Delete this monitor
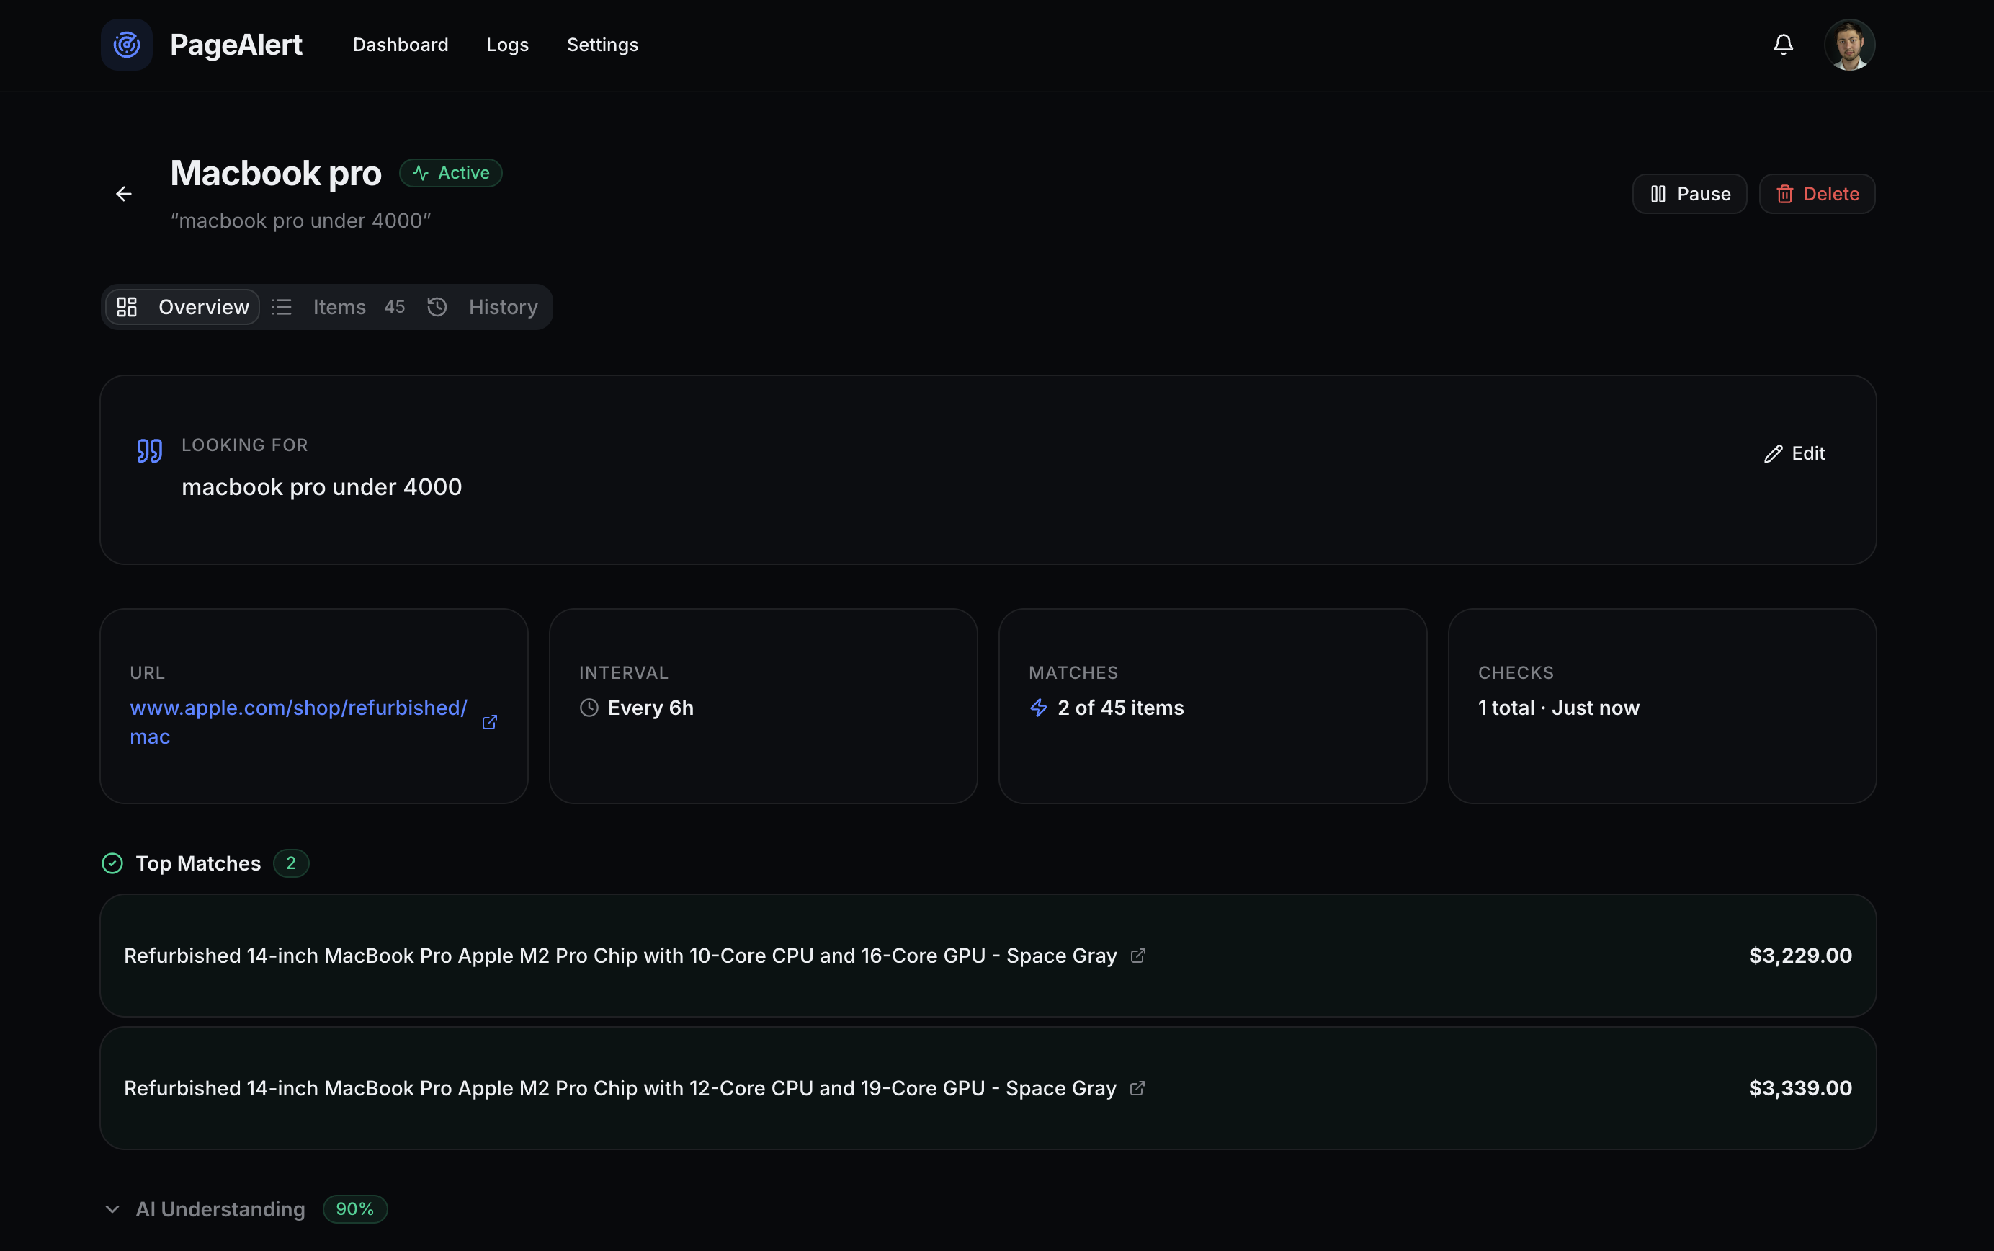The image size is (1994, 1251). (x=1816, y=194)
